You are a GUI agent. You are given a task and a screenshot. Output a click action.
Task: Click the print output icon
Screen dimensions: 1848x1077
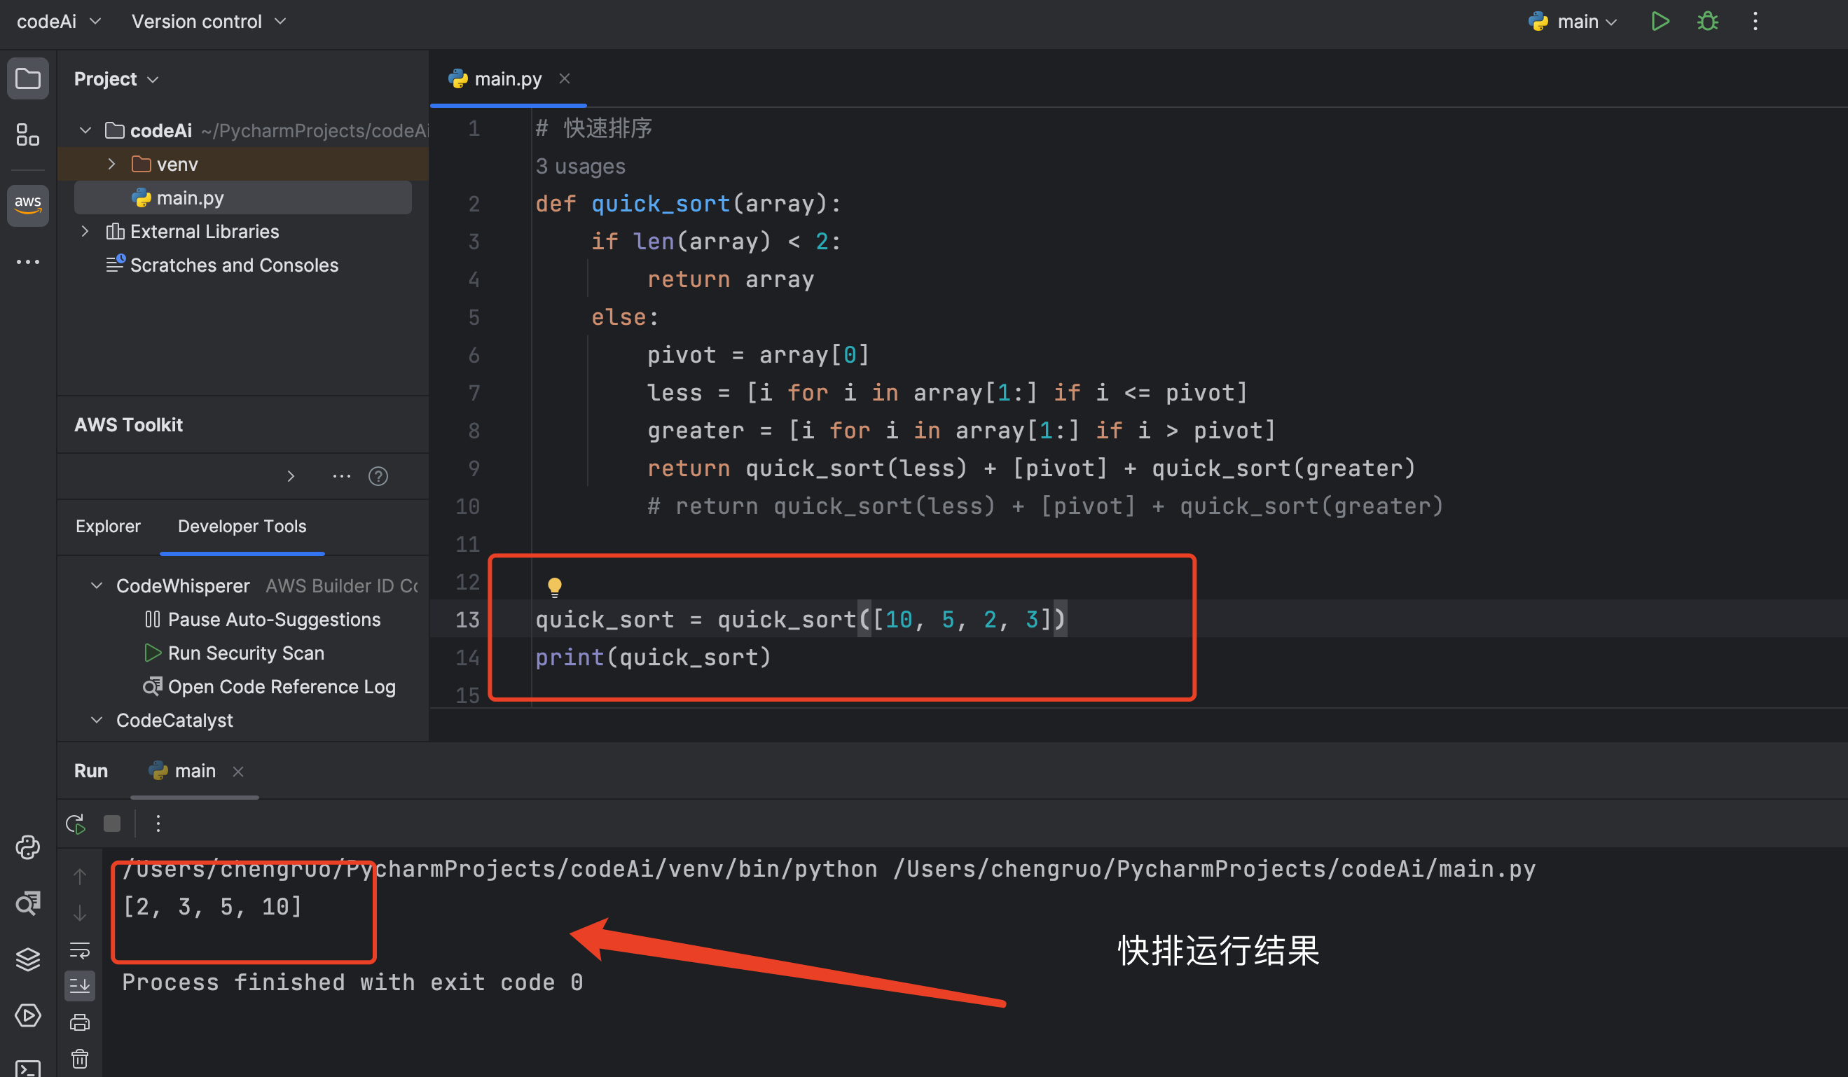coord(80,1022)
